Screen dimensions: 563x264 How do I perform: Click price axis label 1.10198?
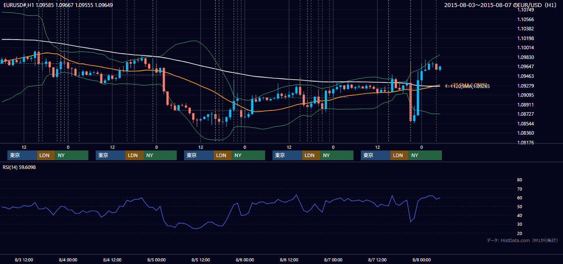click(x=526, y=38)
